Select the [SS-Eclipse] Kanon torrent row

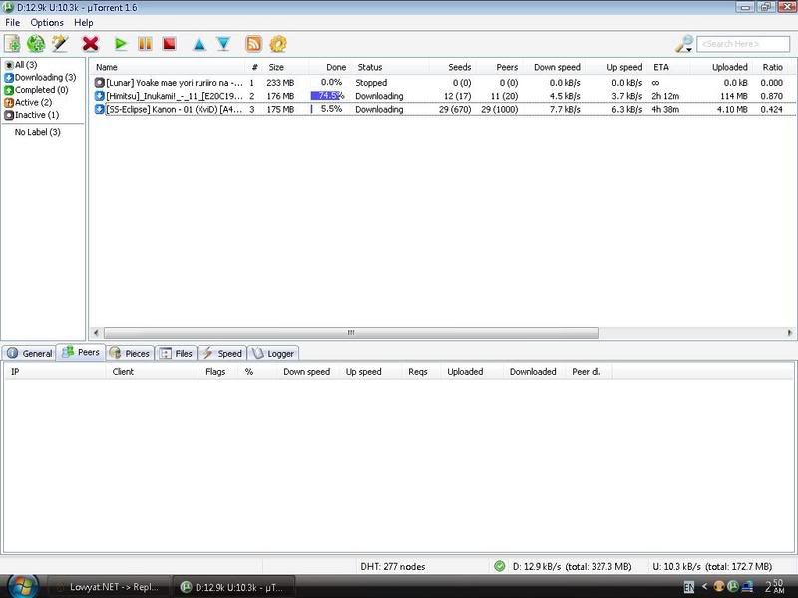tap(443, 109)
